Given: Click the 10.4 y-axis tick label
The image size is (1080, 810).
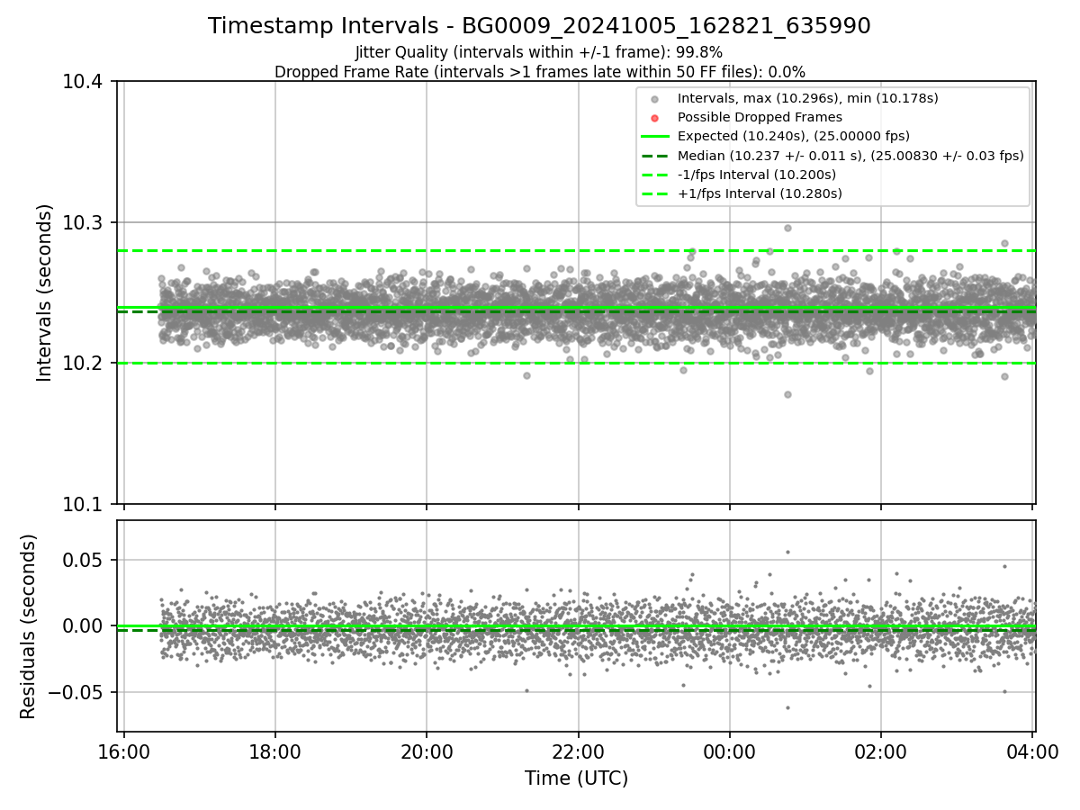Looking at the screenshot, I should [x=84, y=82].
